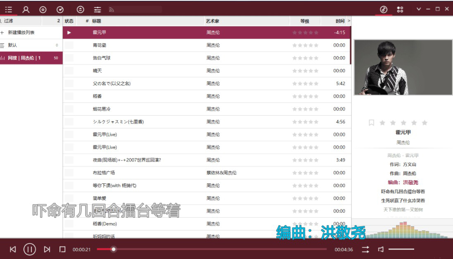Screen dimensions: 453x259
Task: Skip to the next track
Action: pos(47,249)
